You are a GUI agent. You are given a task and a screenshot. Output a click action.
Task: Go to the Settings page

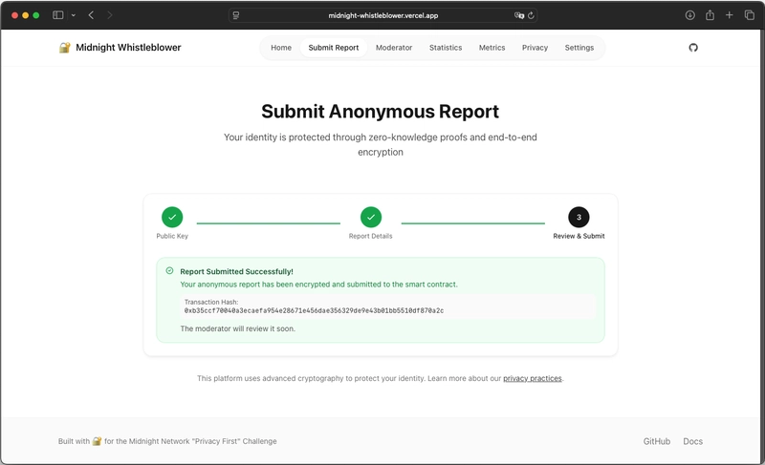(x=579, y=48)
